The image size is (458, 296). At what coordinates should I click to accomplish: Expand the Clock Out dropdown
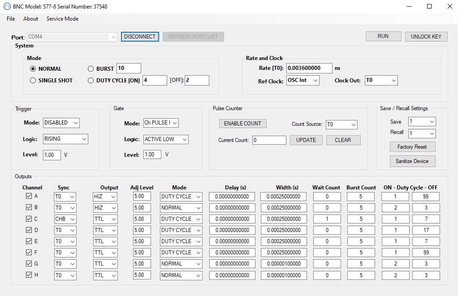(x=381, y=81)
